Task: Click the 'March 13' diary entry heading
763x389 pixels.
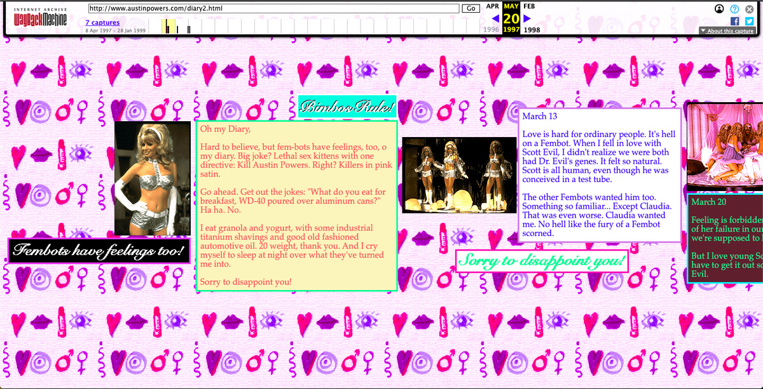Action: (539, 116)
